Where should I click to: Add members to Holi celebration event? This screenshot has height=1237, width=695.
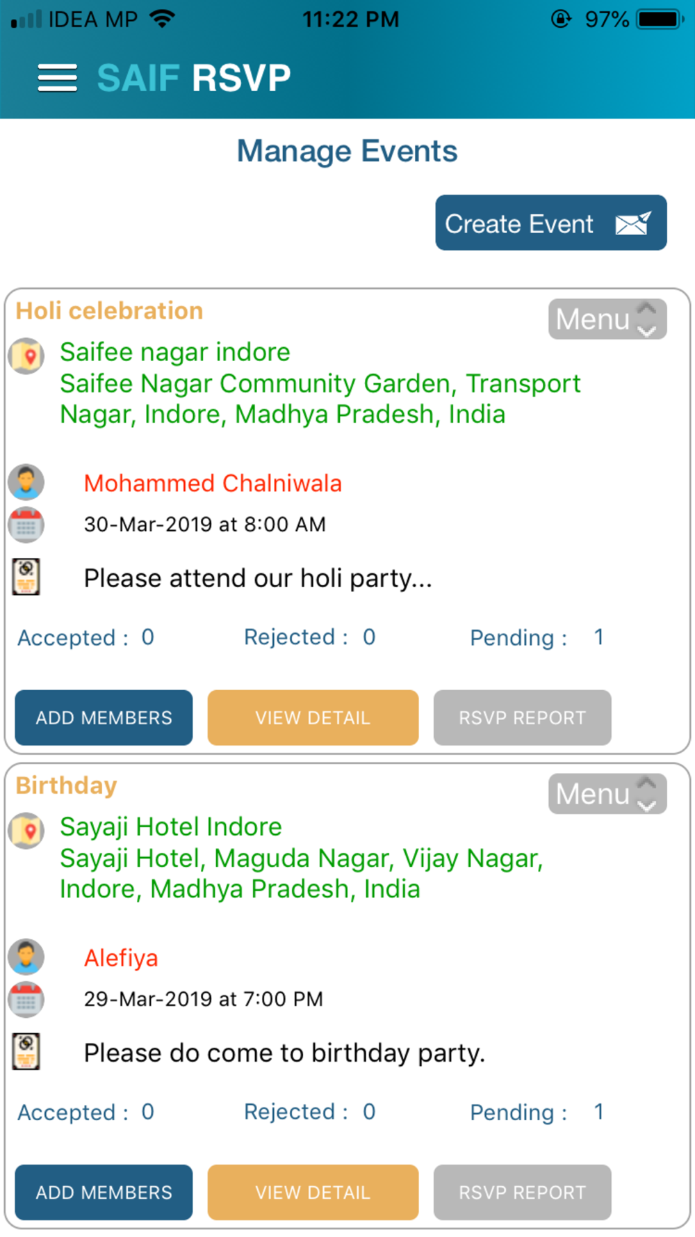(104, 717)
